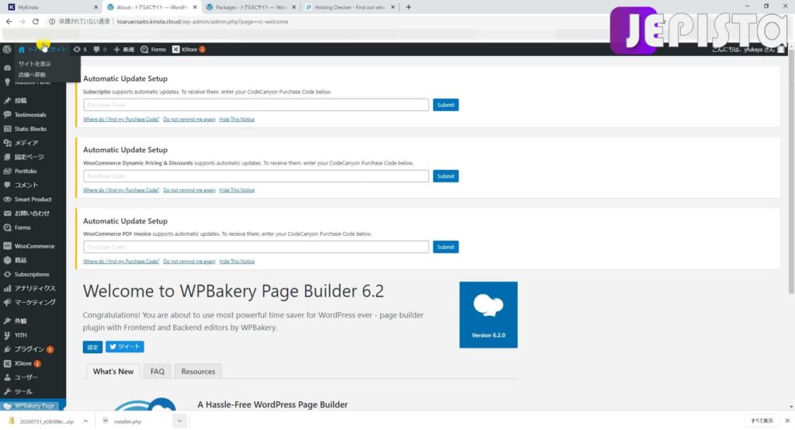
Task: Open WooCommerce in the sidebar
Action: pyautogui.click(x=33, y=246)
